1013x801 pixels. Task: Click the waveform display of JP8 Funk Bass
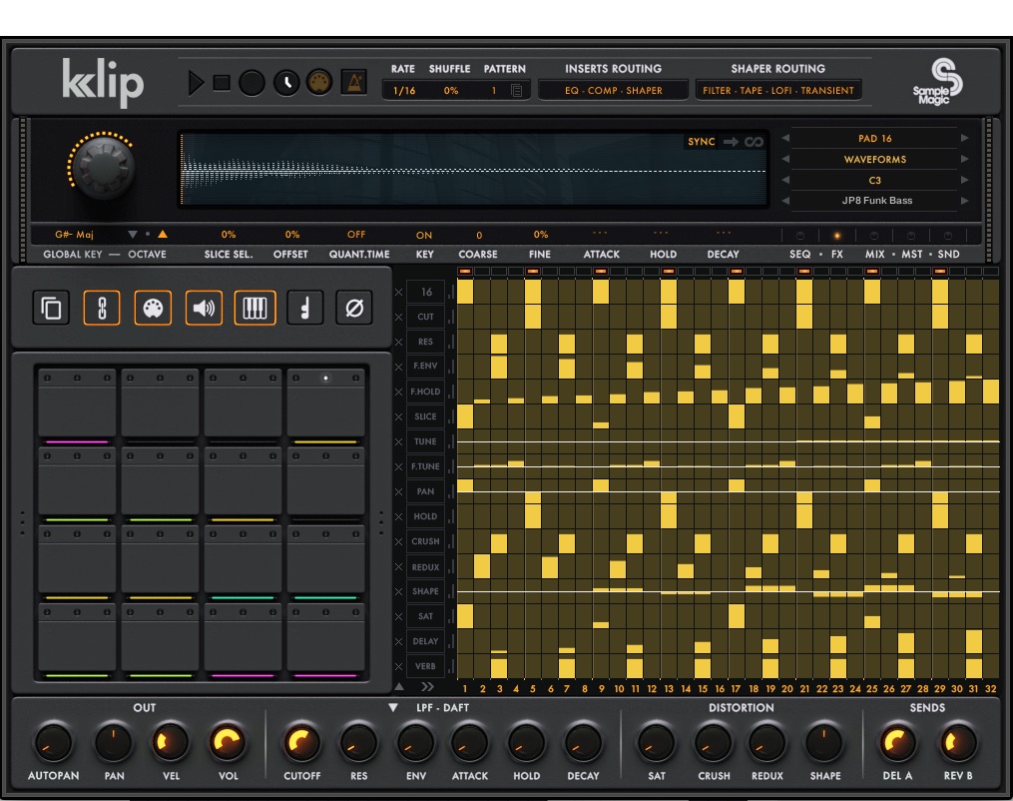click(473, 170)
